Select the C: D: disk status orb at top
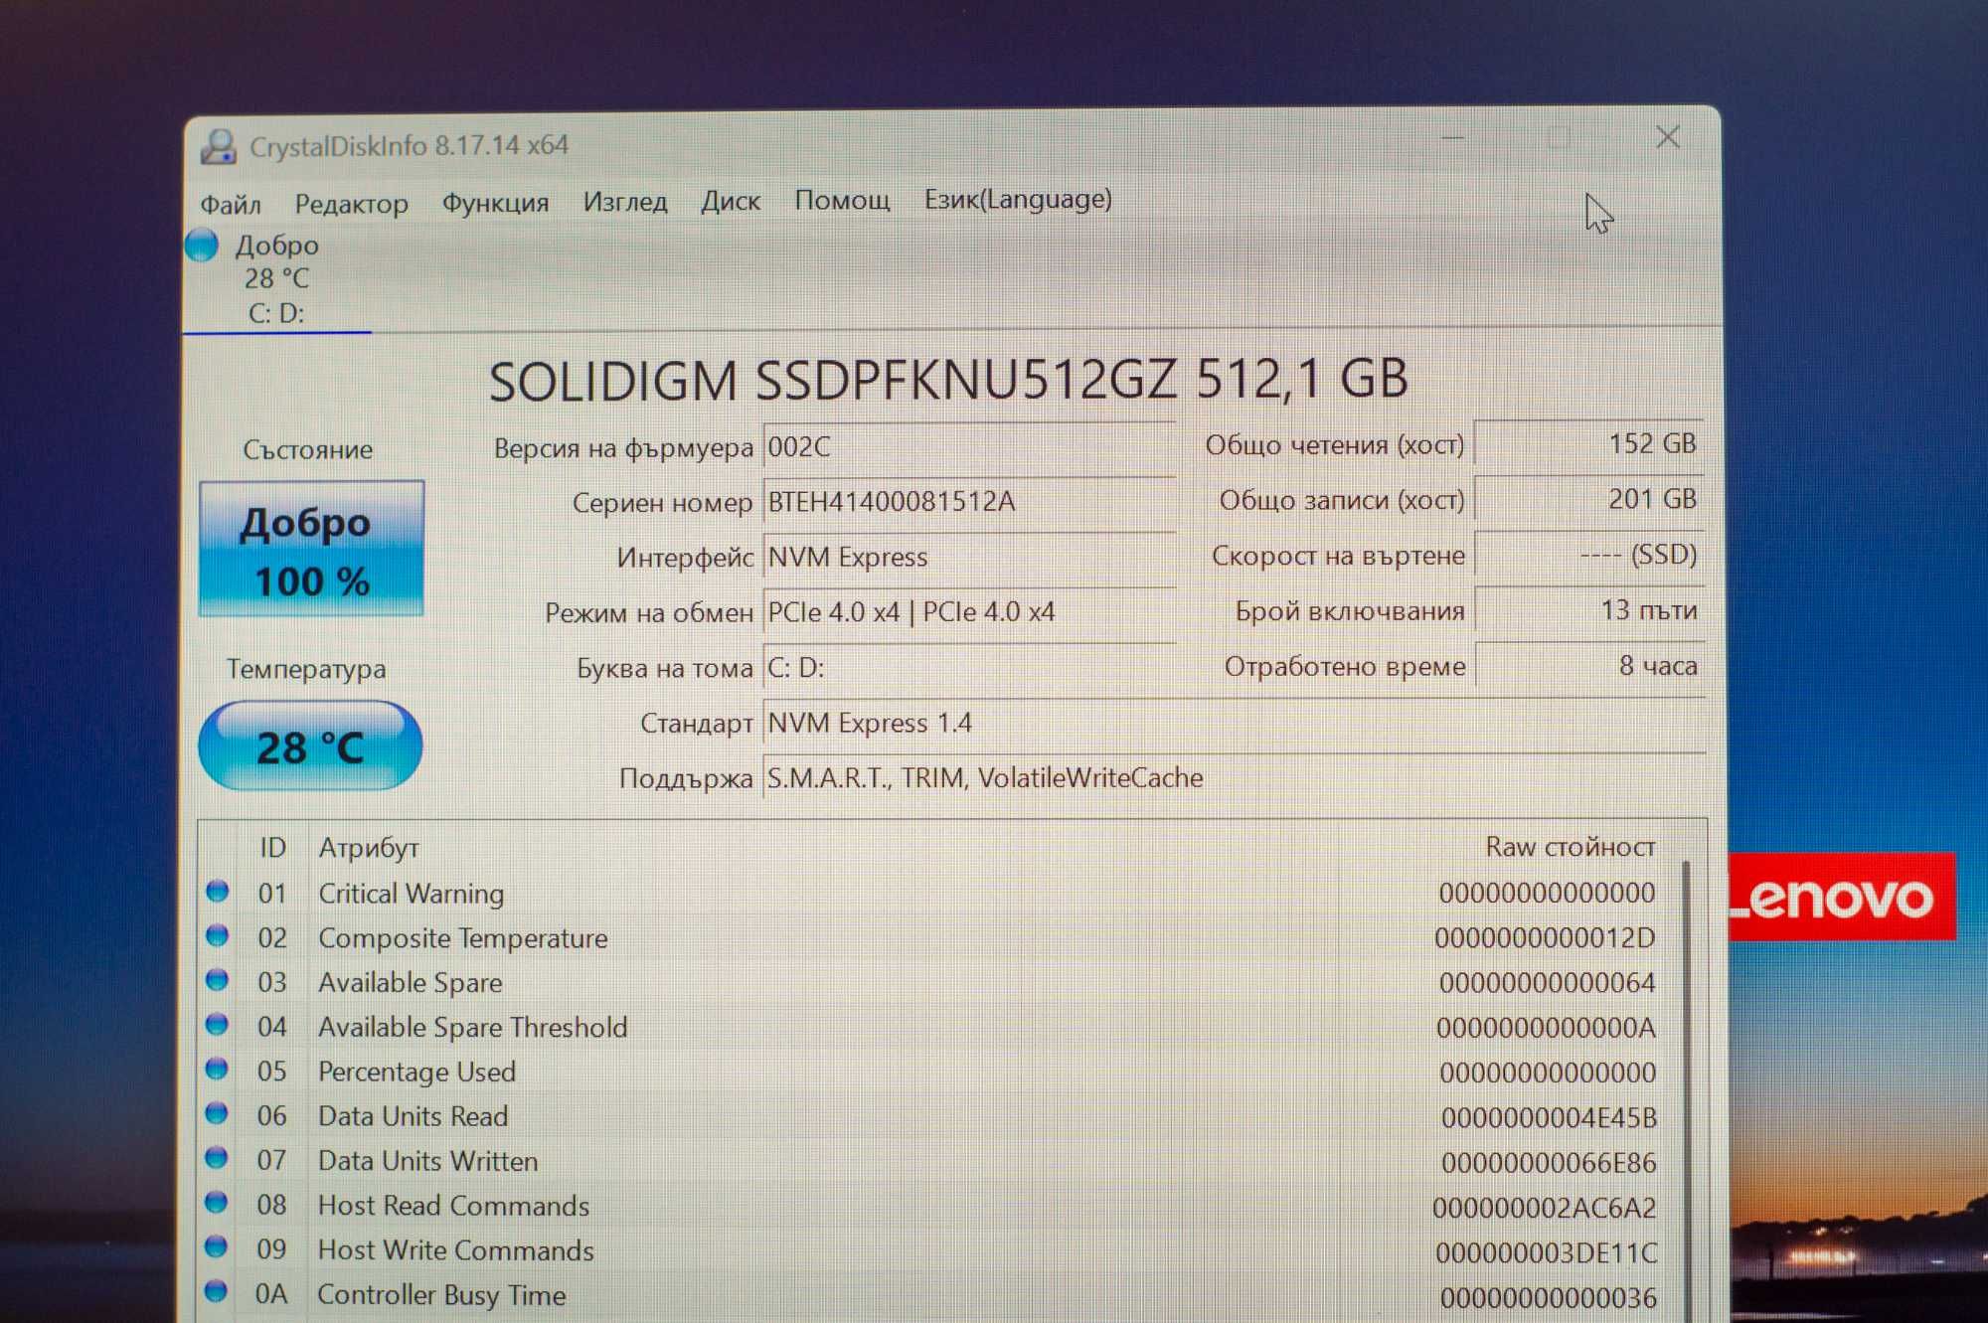Screen dimensions: 1988x1323 (202, 245)
